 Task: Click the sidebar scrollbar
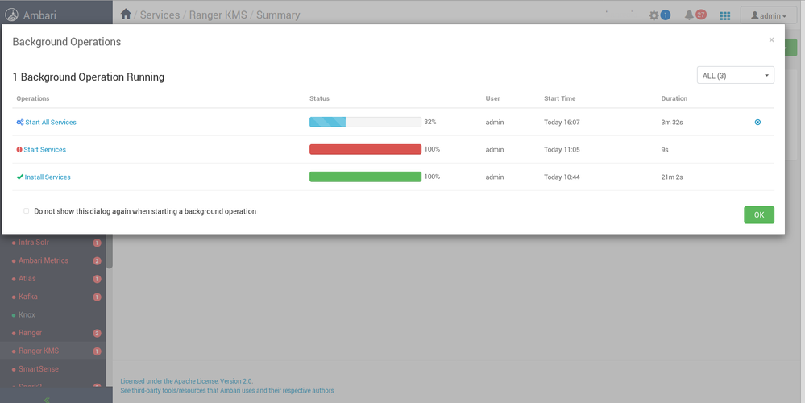pos(110,251)
